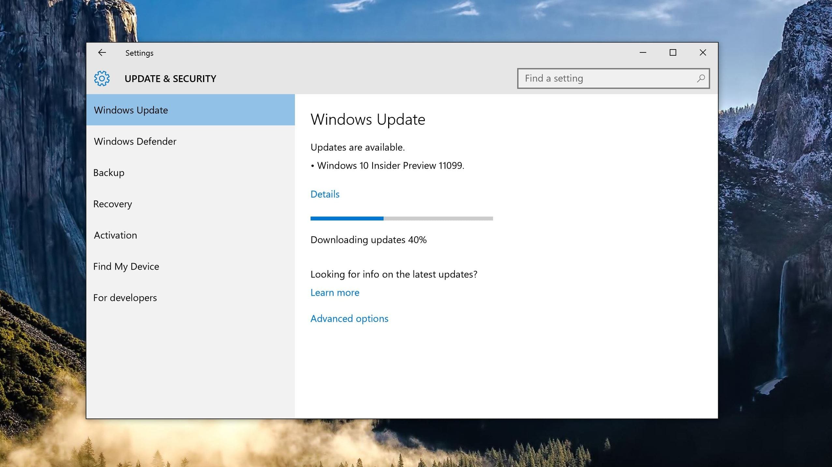Close the Settings window

pos(703,52)
